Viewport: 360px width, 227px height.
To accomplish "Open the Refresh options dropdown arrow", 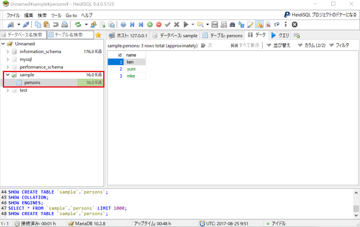I will click(x=86, y=25).
